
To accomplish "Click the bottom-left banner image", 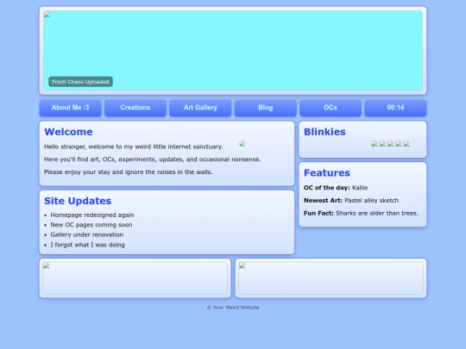I will click(135, 278).
